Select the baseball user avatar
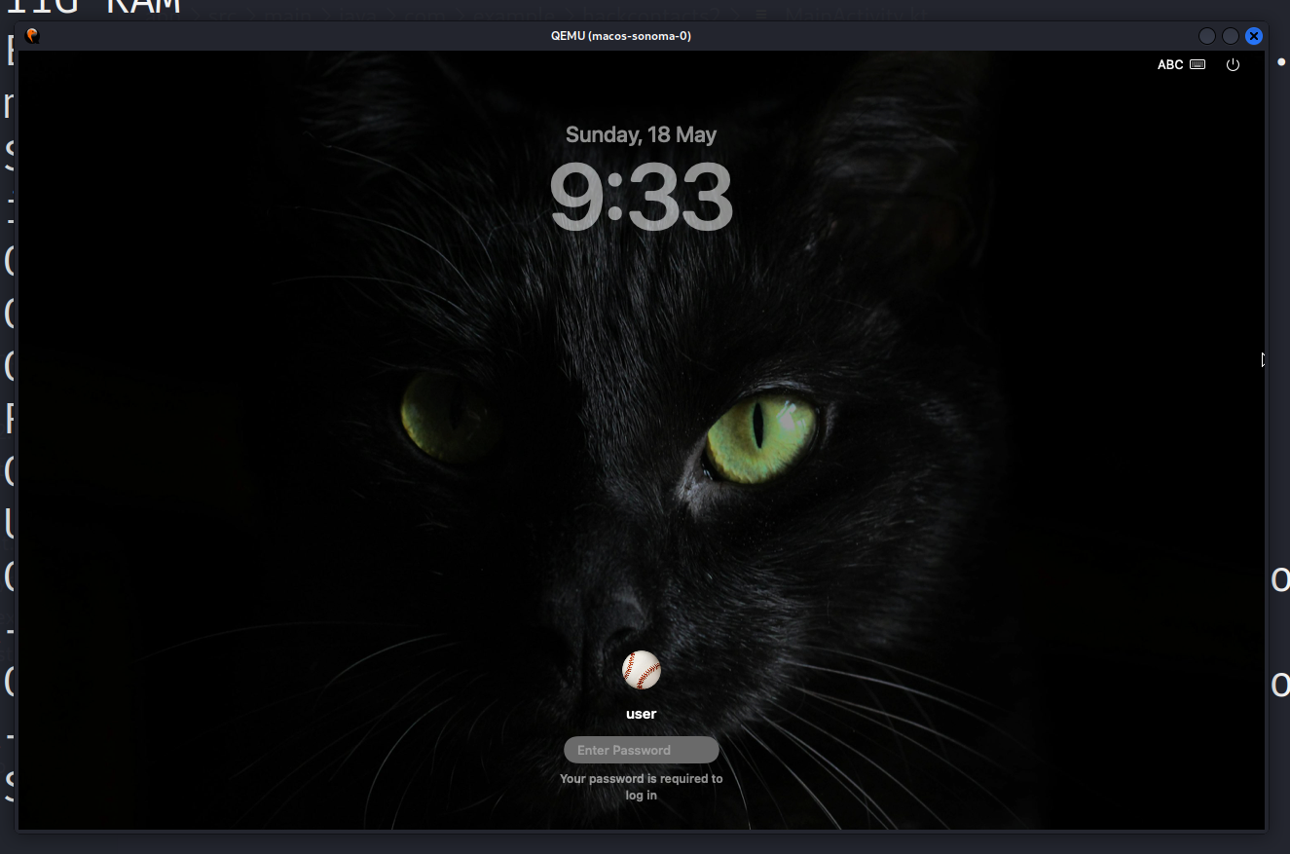Screen dimensions: 1290x854 pyautogui.click(x=641, y=670)
